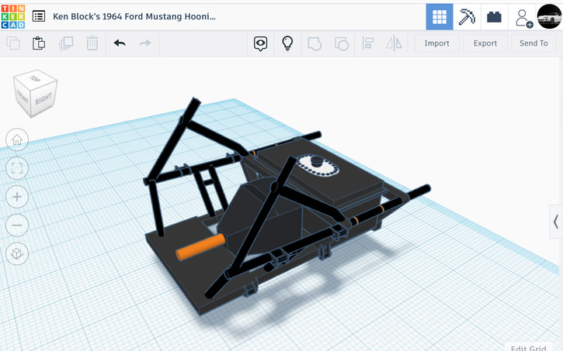Click the Import button
The image size is (563, 351).
[x=436, y=43]
